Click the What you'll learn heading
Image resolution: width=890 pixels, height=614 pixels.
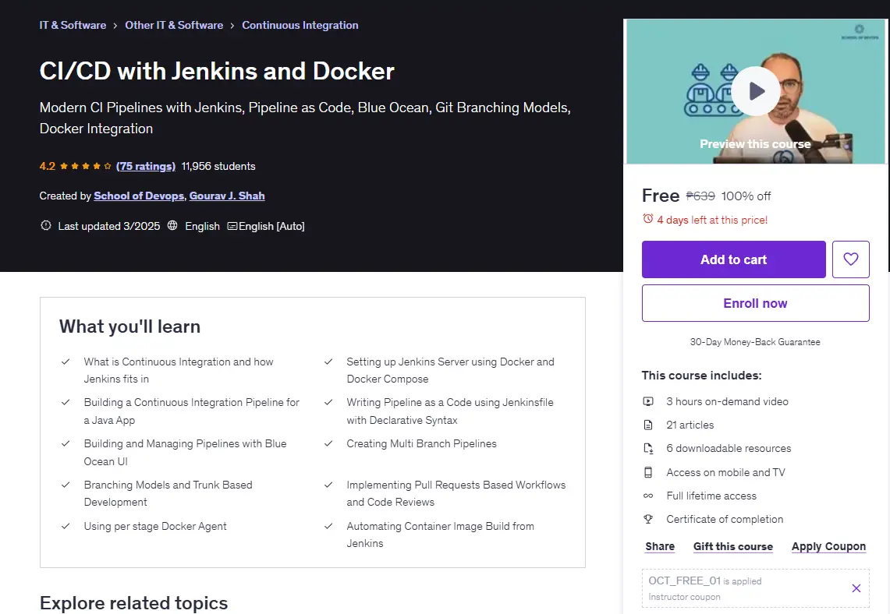[x=129, y=326]
